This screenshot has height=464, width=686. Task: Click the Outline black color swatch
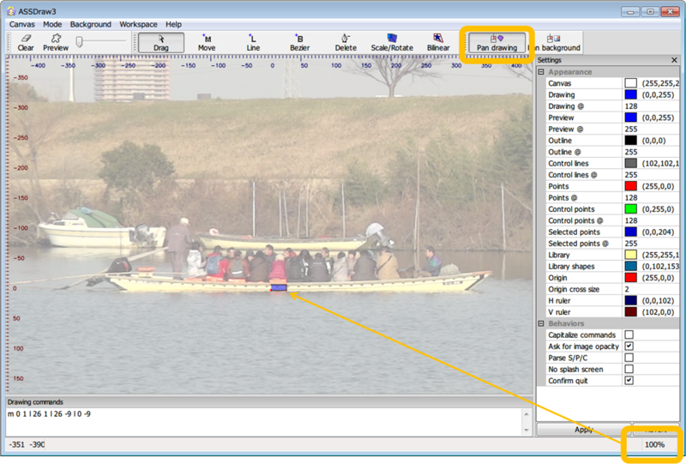point(630,140)
